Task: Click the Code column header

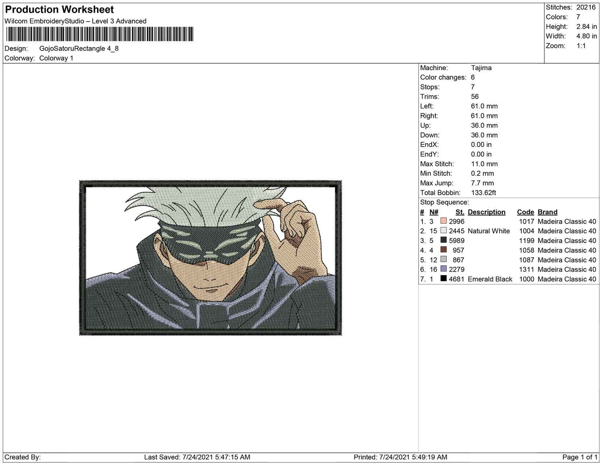Action: coord(525,212)
